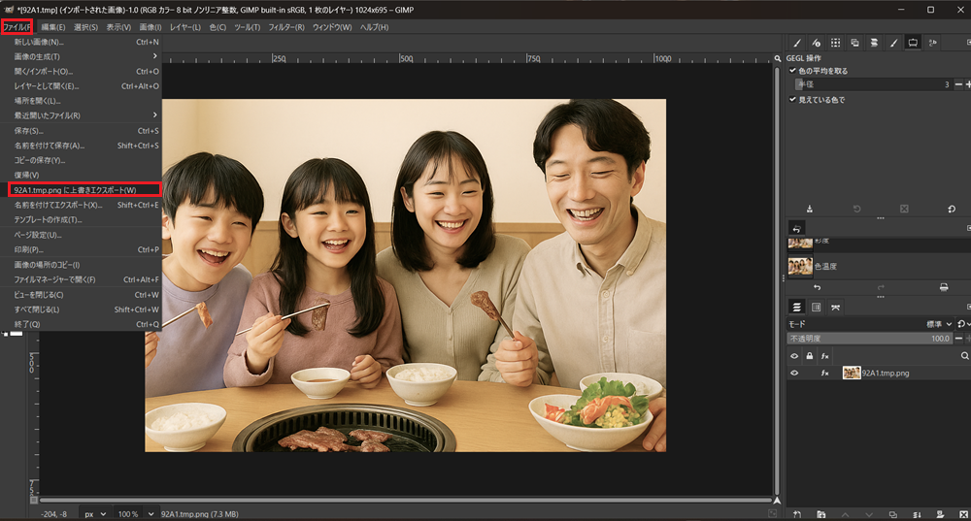Merge layer down using bottom icon
Screen dimensions: 971x521
(x=917, y=514)
